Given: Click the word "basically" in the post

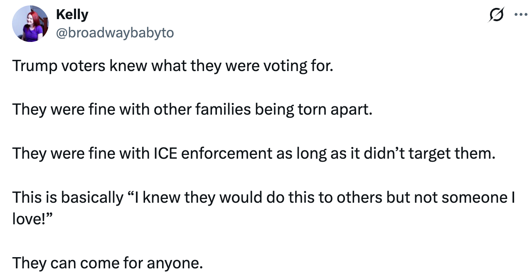Looking at the screenshot, I should (x=92, y=197).
